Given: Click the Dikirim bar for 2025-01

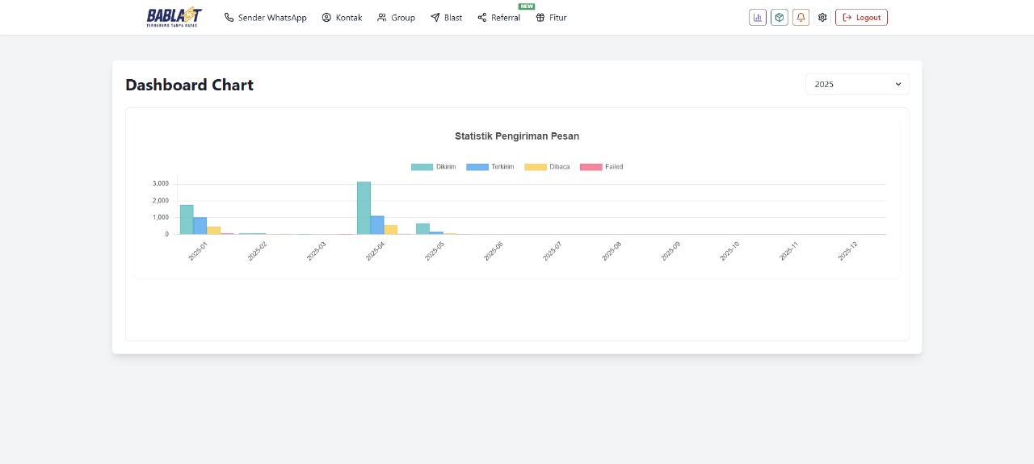Looking at the screenshot, I should [187, 219].
